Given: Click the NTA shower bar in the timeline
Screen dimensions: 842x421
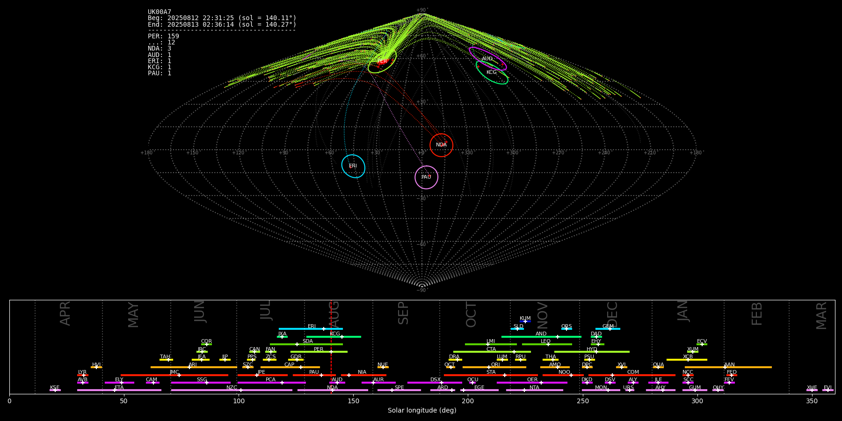Looking at the screenshot, I should [535, 390].
